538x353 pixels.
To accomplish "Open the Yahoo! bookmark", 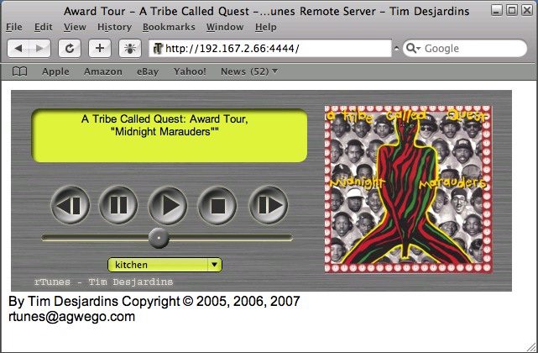I will pos(190,71).
